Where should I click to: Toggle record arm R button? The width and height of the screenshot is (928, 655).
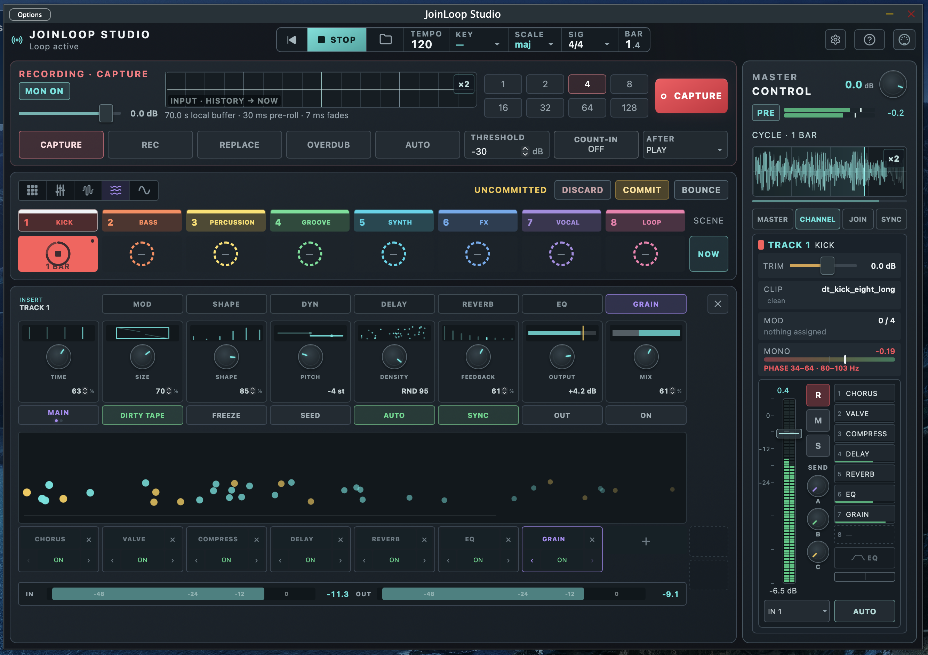click(818, 395)
